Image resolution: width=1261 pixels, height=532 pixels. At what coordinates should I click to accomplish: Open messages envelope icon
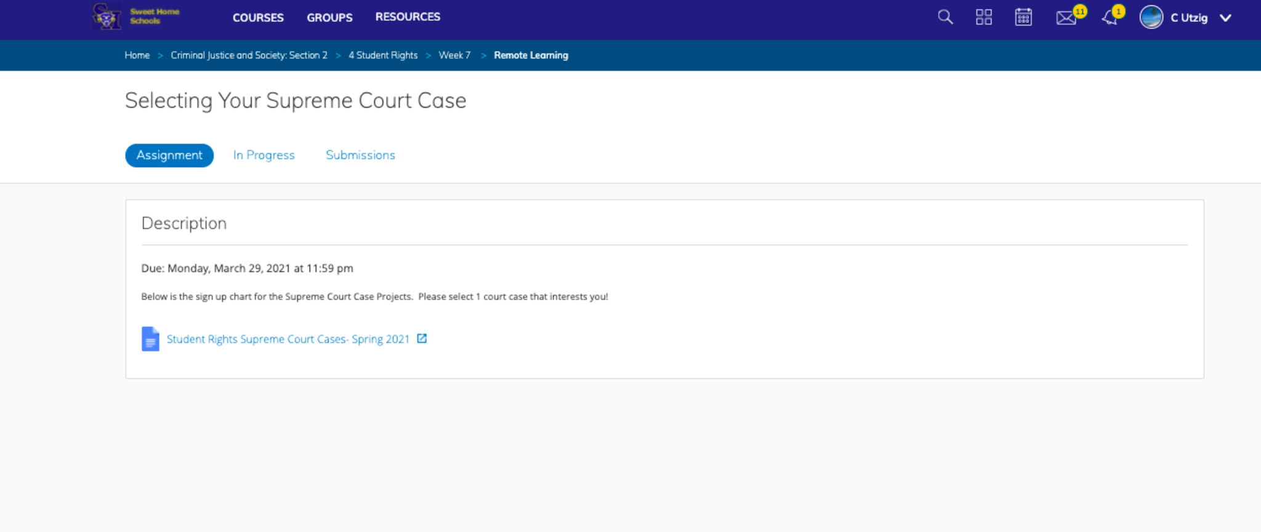1066,18
